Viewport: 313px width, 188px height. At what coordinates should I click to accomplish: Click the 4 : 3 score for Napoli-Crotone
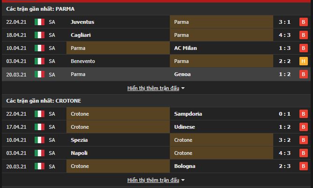(285, 153)
